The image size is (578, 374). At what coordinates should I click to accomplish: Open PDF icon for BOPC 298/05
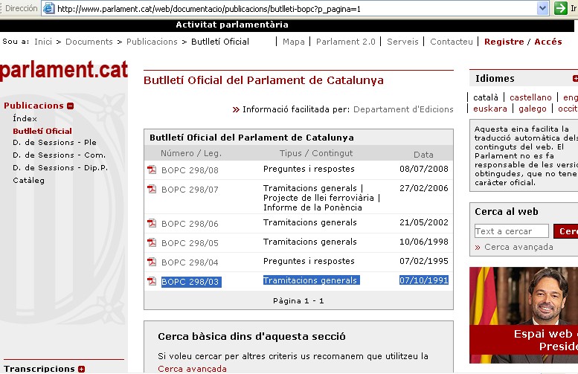(x=152, y=242)
